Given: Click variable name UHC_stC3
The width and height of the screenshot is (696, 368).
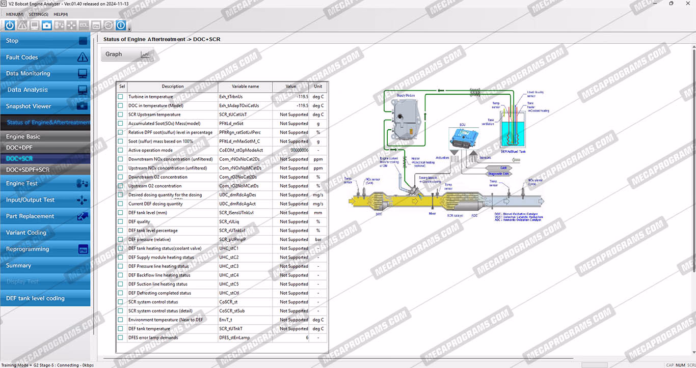Looking at the screenshot, I should [x=229, y=266].
